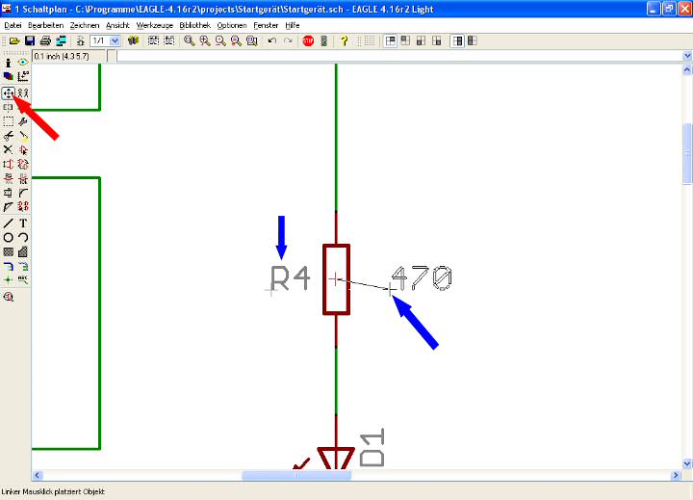Viewport: 693px width, 500px height.
Task: Activate the Show eye tool
Action: pos(23,63)
